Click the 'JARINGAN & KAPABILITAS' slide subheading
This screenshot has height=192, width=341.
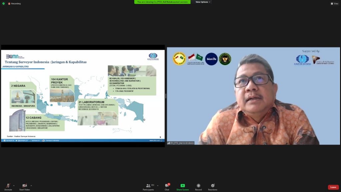coord(15,67)
